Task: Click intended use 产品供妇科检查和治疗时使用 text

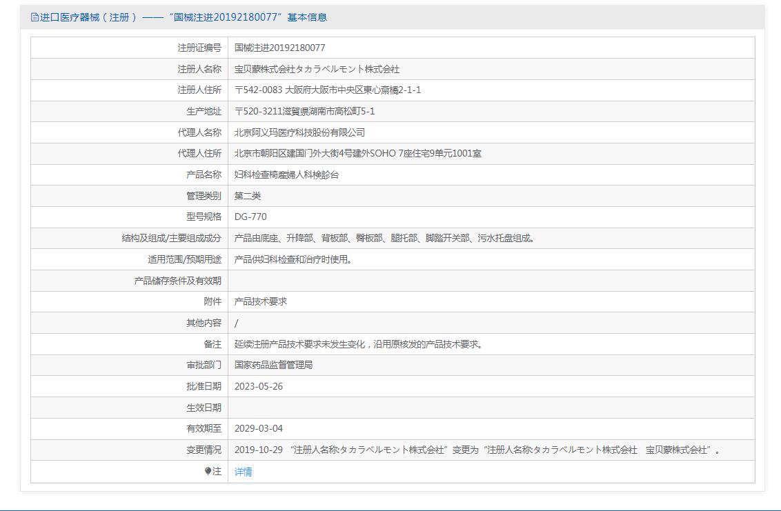Action: [x=293, y=259]
